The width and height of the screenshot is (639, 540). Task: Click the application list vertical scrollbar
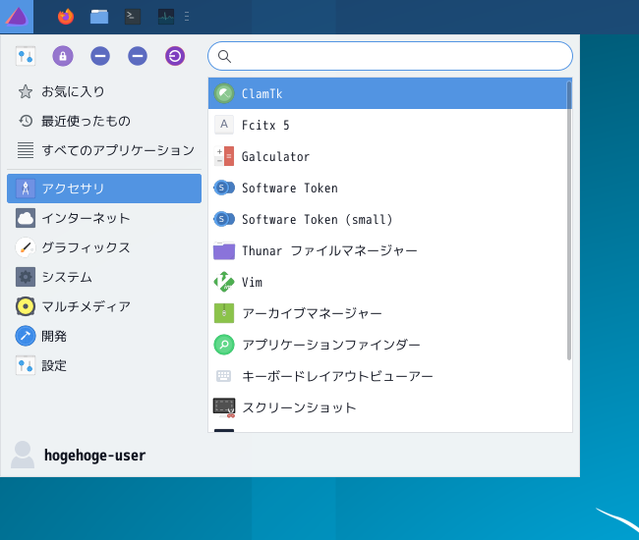click(569, 220)
